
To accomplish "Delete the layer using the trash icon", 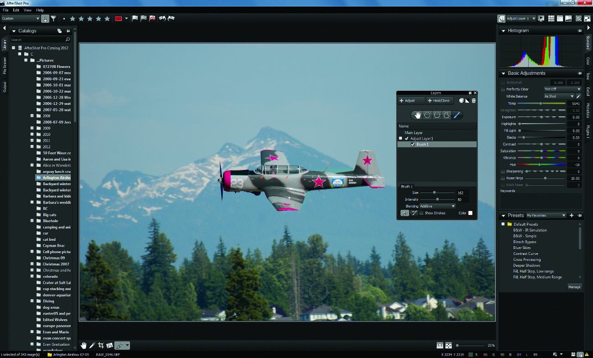I will [x=474, y=101].
